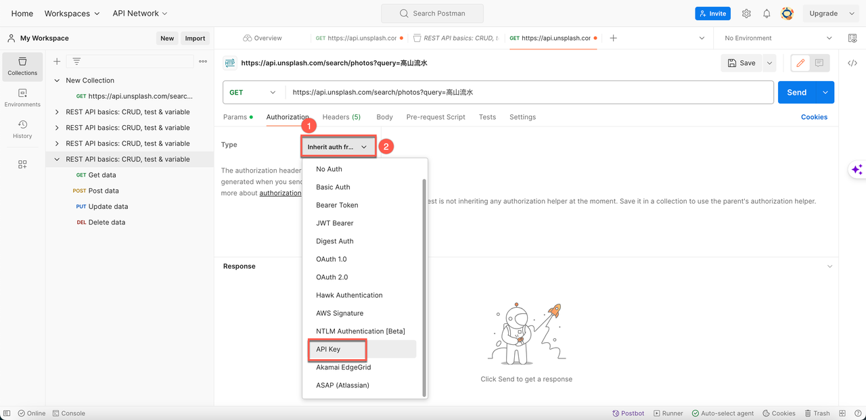Open the Workspaces dropdown

tap(72, 14)
